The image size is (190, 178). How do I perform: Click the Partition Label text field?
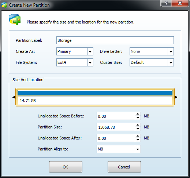(x=115, y=40)
